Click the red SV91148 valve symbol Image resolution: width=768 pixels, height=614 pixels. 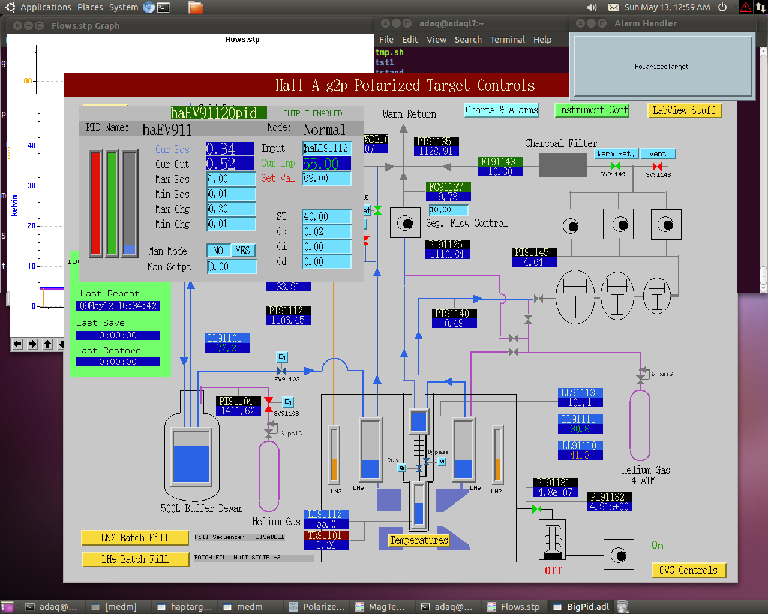coord(658,166)
